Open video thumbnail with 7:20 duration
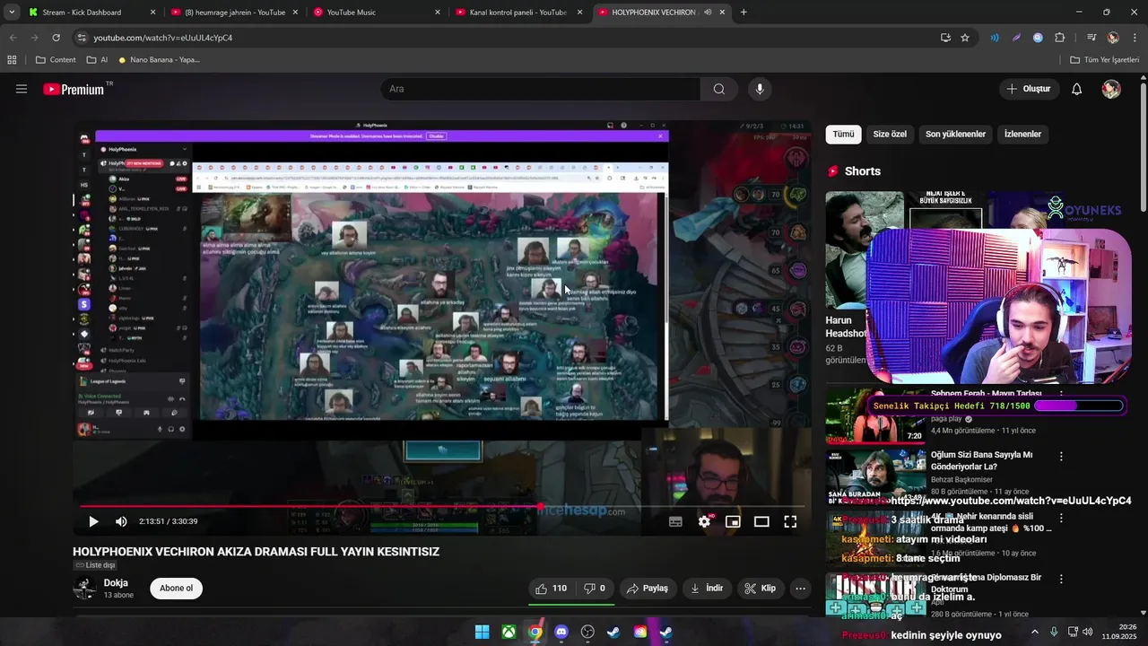Image resolution: width=1148 pixels, height=646 pixels. 875,415
